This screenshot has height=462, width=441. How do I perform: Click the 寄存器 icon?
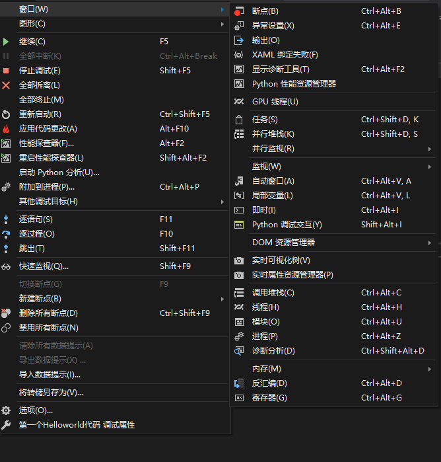(239, 398)
